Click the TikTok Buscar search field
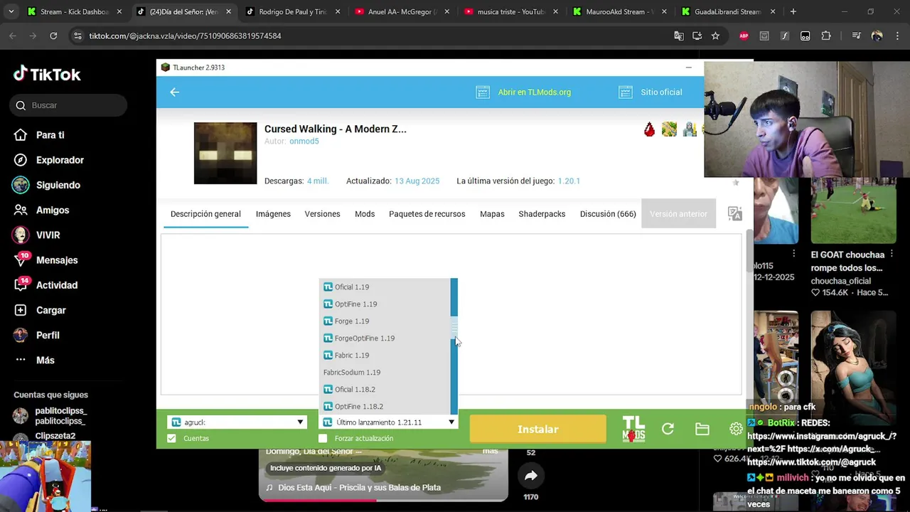The height and width of the screenshot is (512, 910). 69,105
